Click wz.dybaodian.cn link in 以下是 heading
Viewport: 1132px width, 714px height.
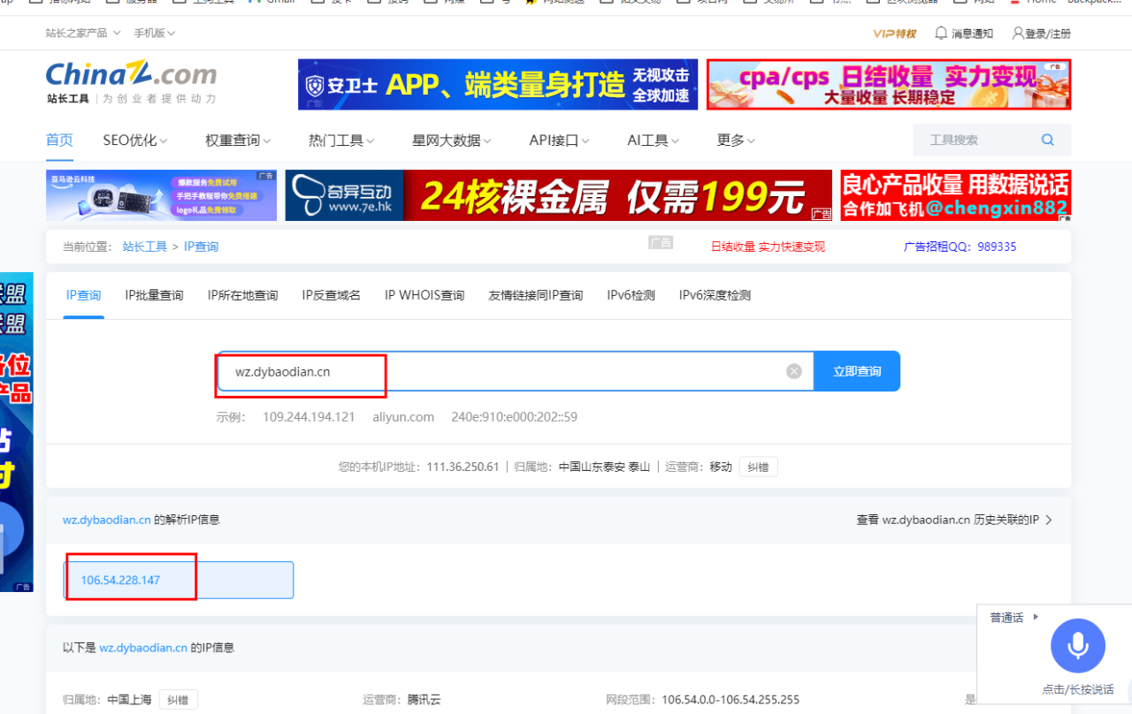point(143,648)
